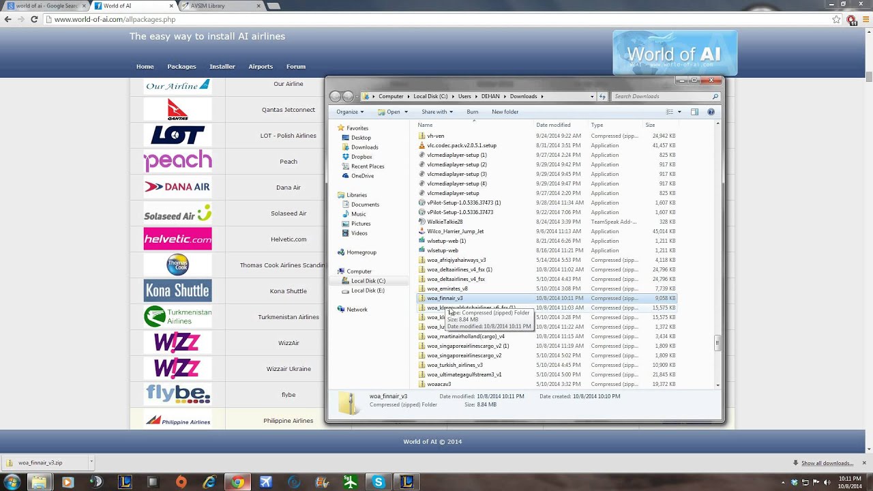This screenshot has height=491, width=873.
Task: Select Homegroup in navigation pane
Action: [361, 252]
